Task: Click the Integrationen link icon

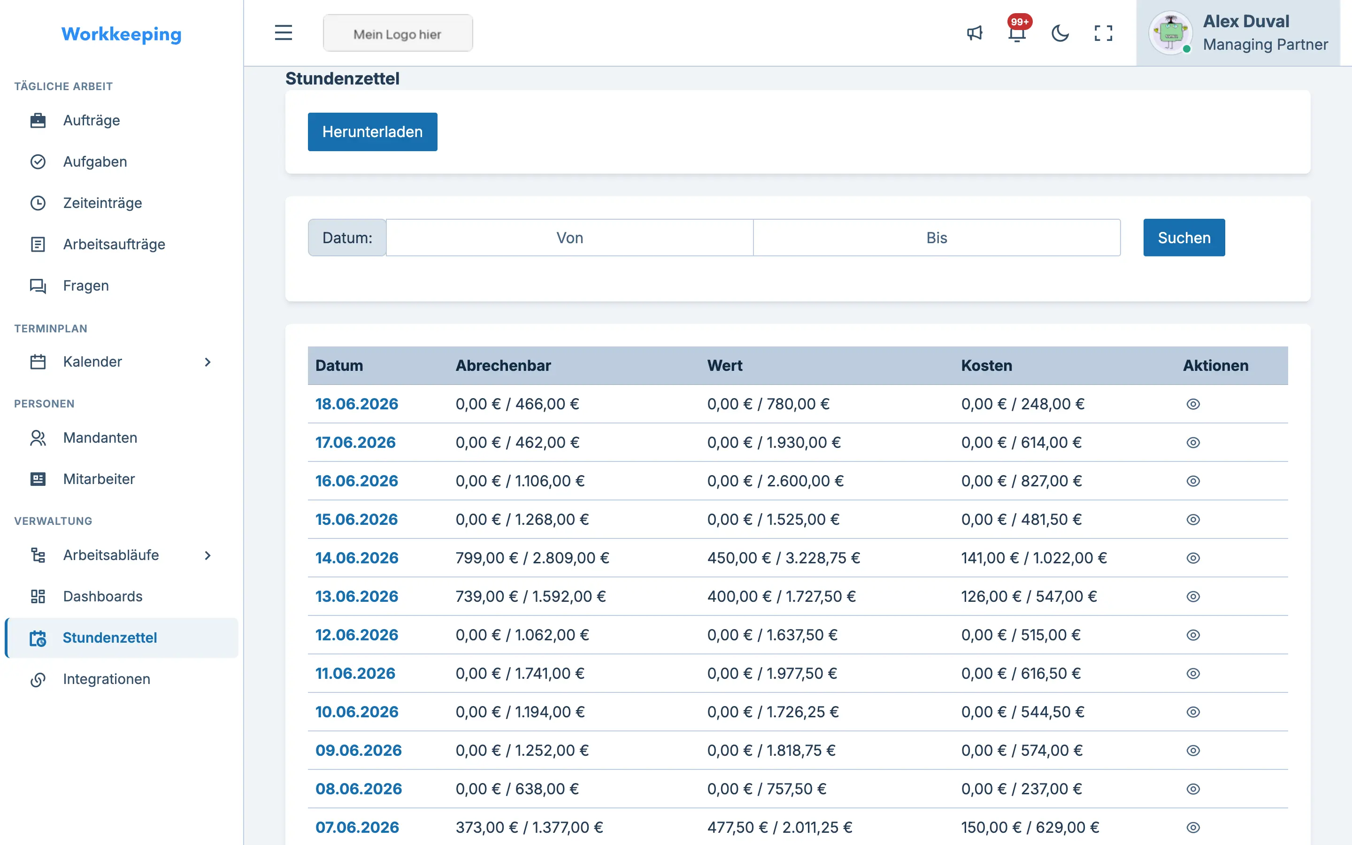Action: pyautogui.click(x=38, y=679)
